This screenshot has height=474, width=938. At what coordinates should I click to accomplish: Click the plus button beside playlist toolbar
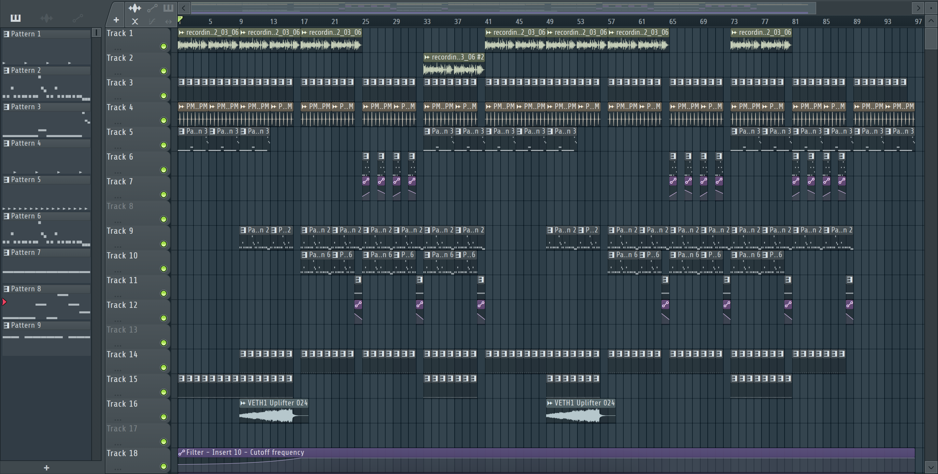click(x=116, y=20)
